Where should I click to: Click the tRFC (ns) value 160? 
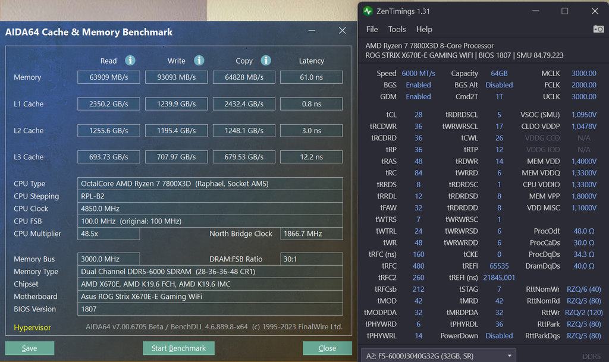tap(418, 254)
